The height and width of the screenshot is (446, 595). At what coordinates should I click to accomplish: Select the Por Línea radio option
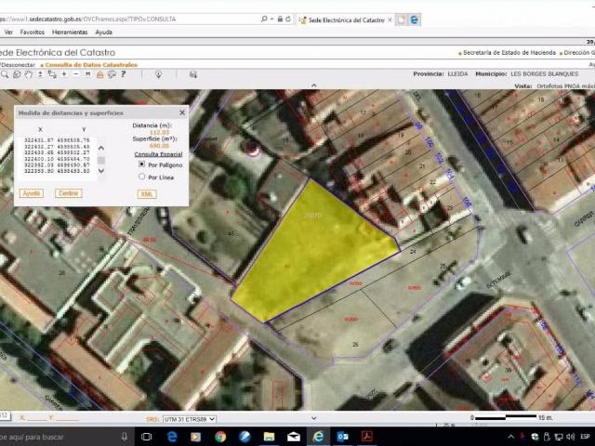coord(141,176)
